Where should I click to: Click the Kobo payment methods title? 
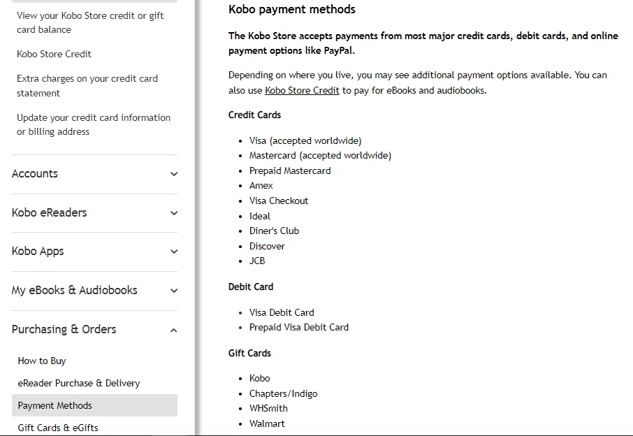pyautogui.click(x=292, y=10)
